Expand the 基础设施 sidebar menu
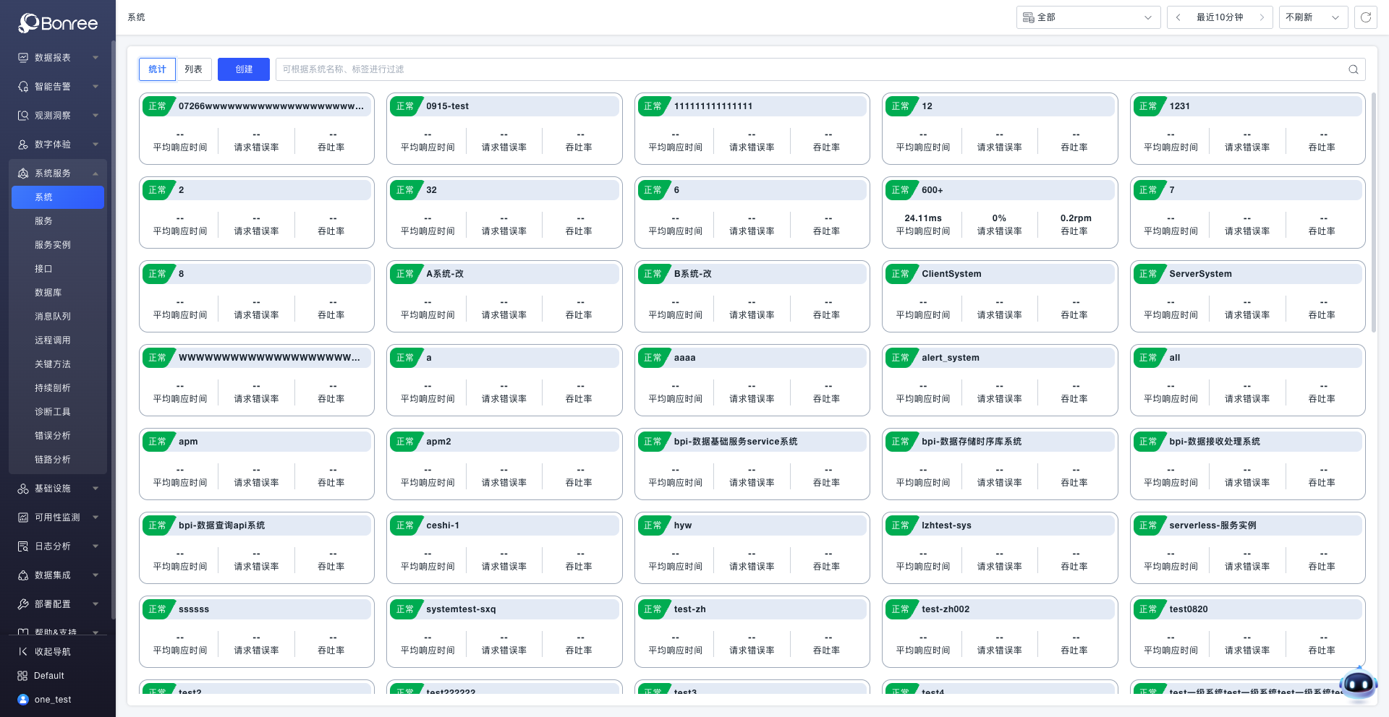Screen dimensions: 1389x717 pyautogui.click(x=58, y=489)
